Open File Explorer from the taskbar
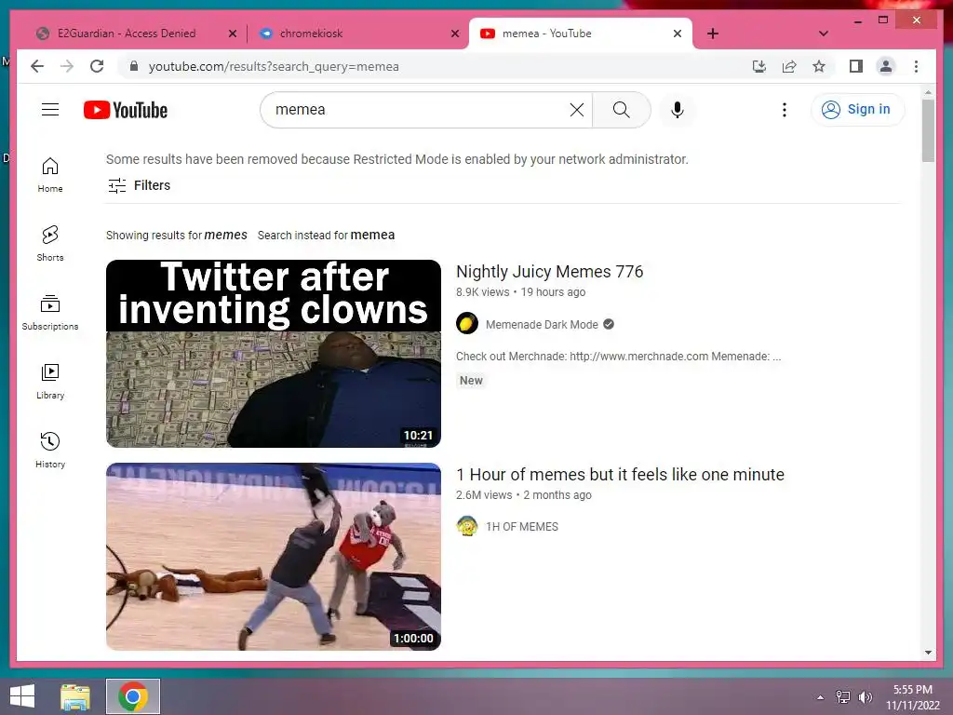This screenshot has height=715, width=953. click(x=75, y=696)
